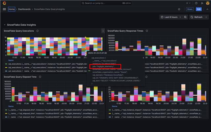This screenshot has width=211, height=132.
Task: Click the Edit dashboard button
Action: (x=199, y=9)
